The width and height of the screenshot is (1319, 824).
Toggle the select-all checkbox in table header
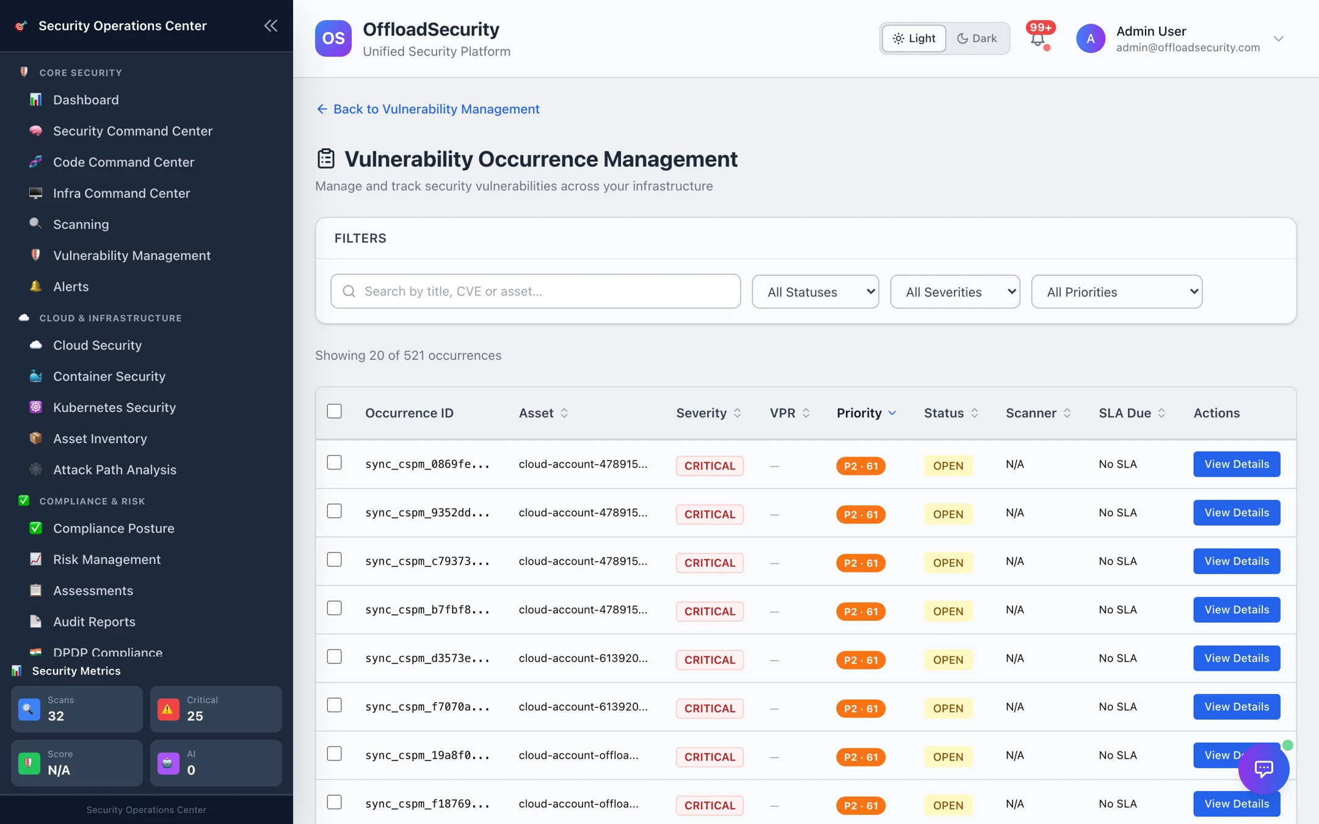click(x=334, y=411)
